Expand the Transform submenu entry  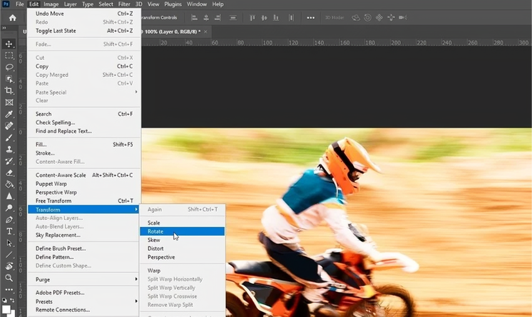(x=84, y=209)
